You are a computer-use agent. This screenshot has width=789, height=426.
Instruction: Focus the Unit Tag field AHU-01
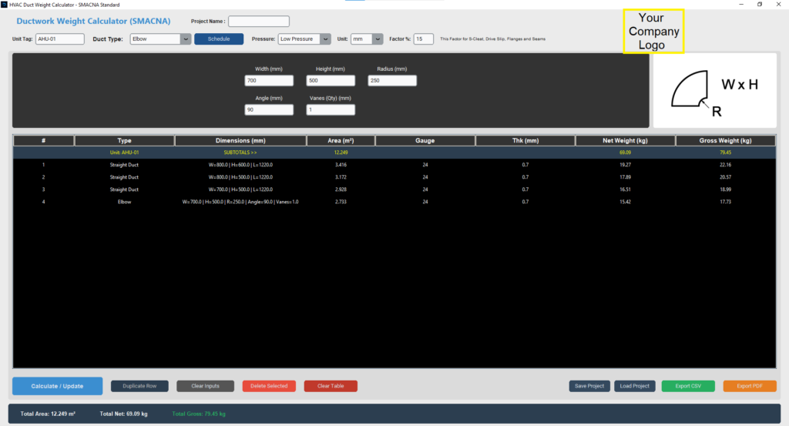pos(60,39)
